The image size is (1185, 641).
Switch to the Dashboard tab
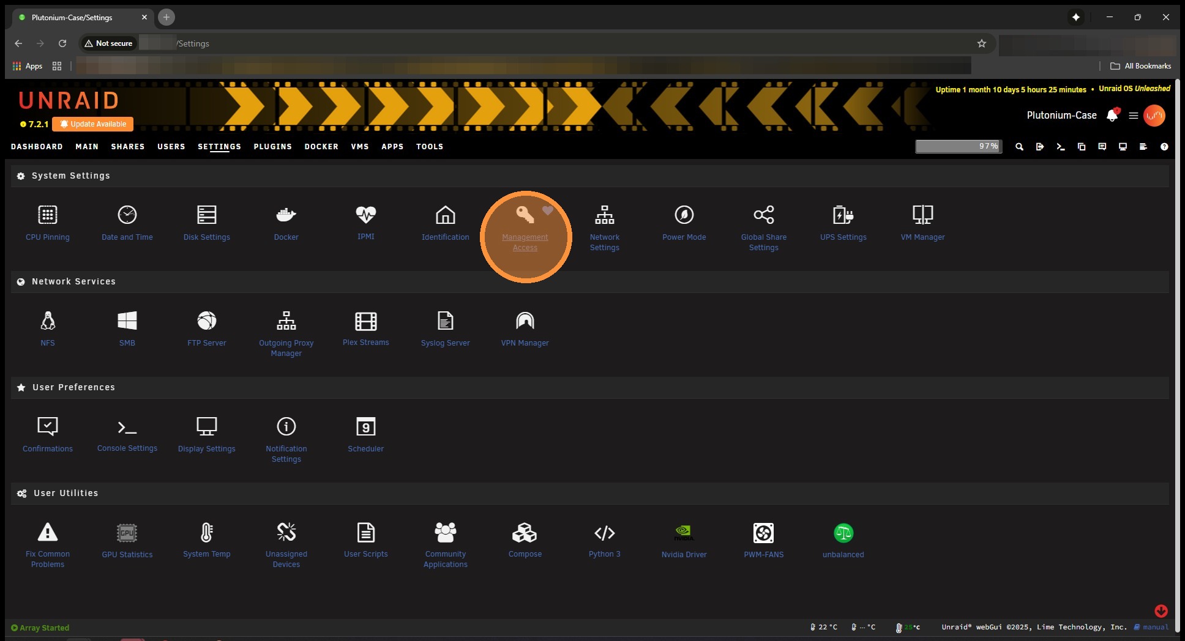coord(37,147)
